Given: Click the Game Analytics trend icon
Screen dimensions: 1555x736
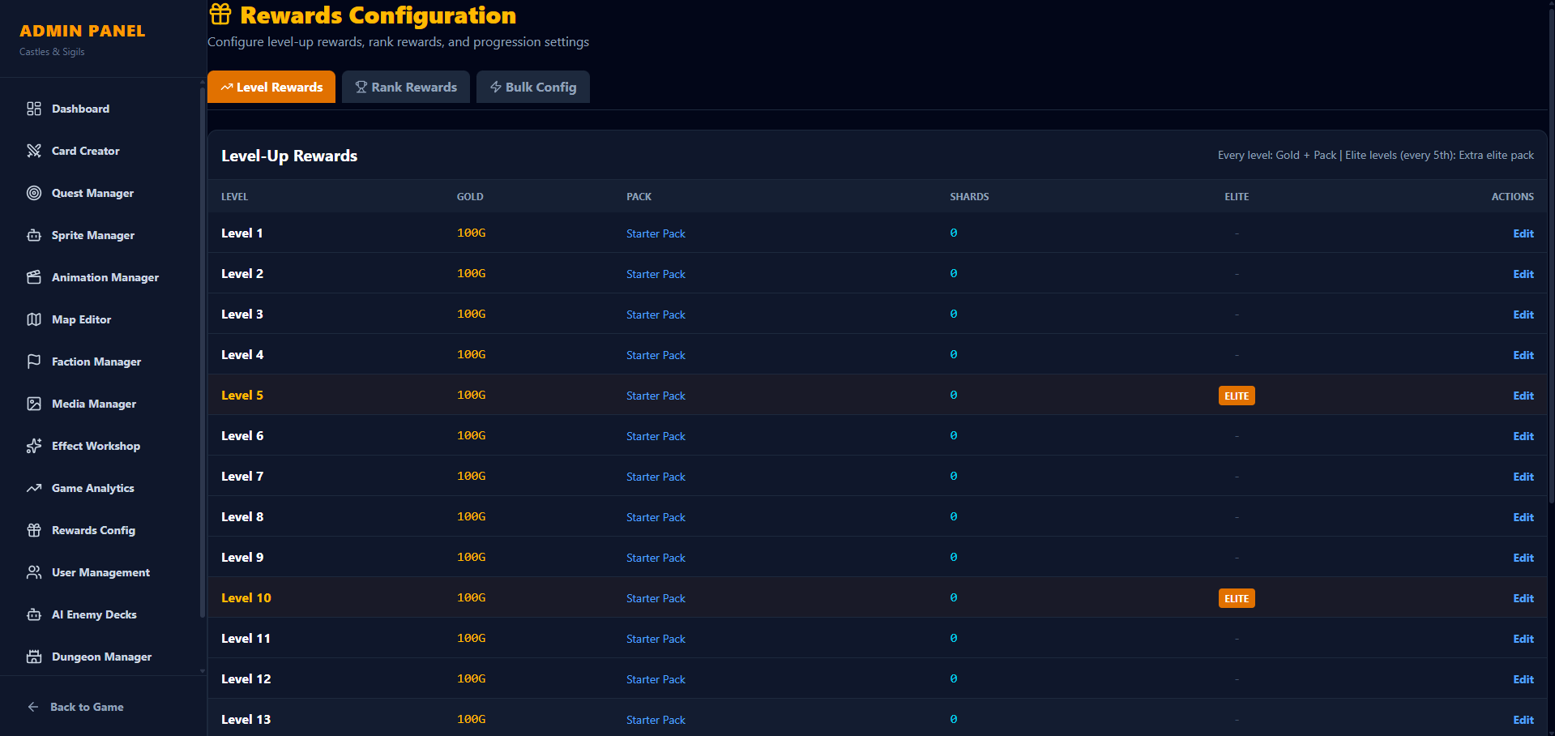Looking at the screenshot, I should click(34, 488).
